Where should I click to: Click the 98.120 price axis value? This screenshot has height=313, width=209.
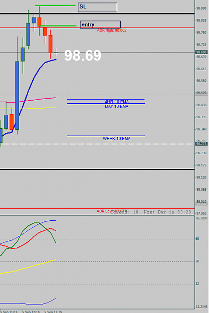[201, 177]
